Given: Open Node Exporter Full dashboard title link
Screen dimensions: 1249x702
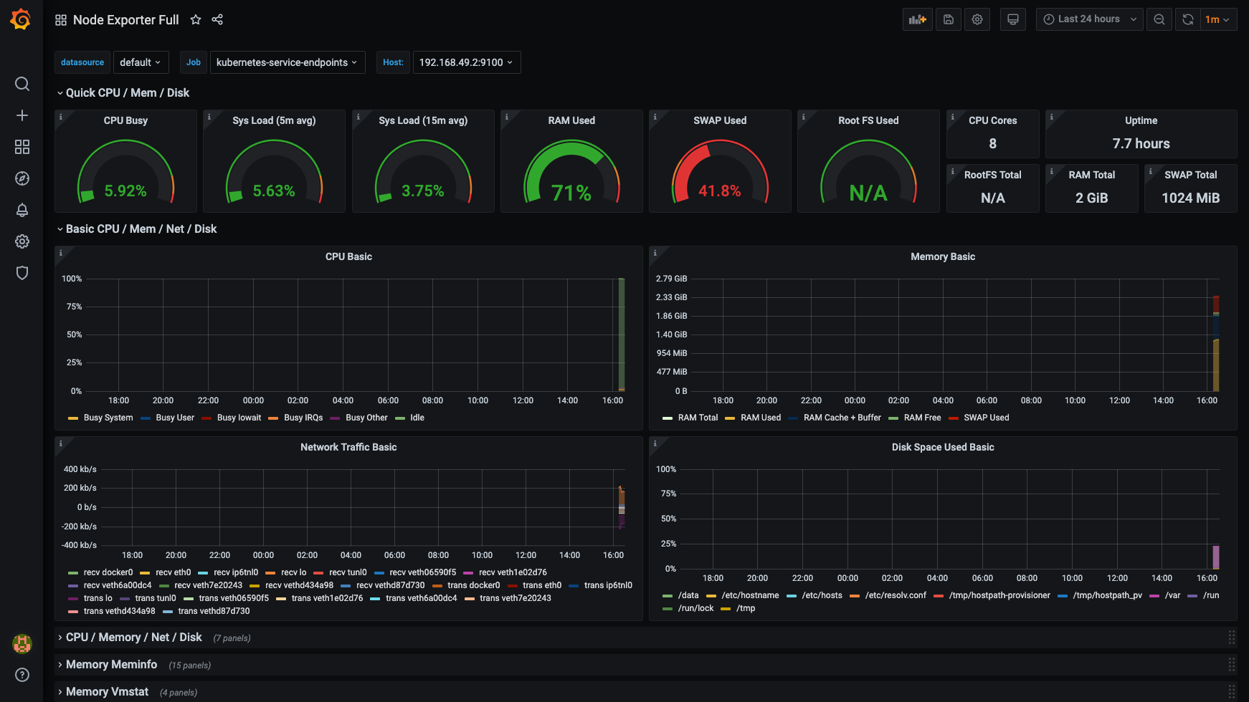Looking at the screenshot, I should pyautogui.click(x=126, y=19).
